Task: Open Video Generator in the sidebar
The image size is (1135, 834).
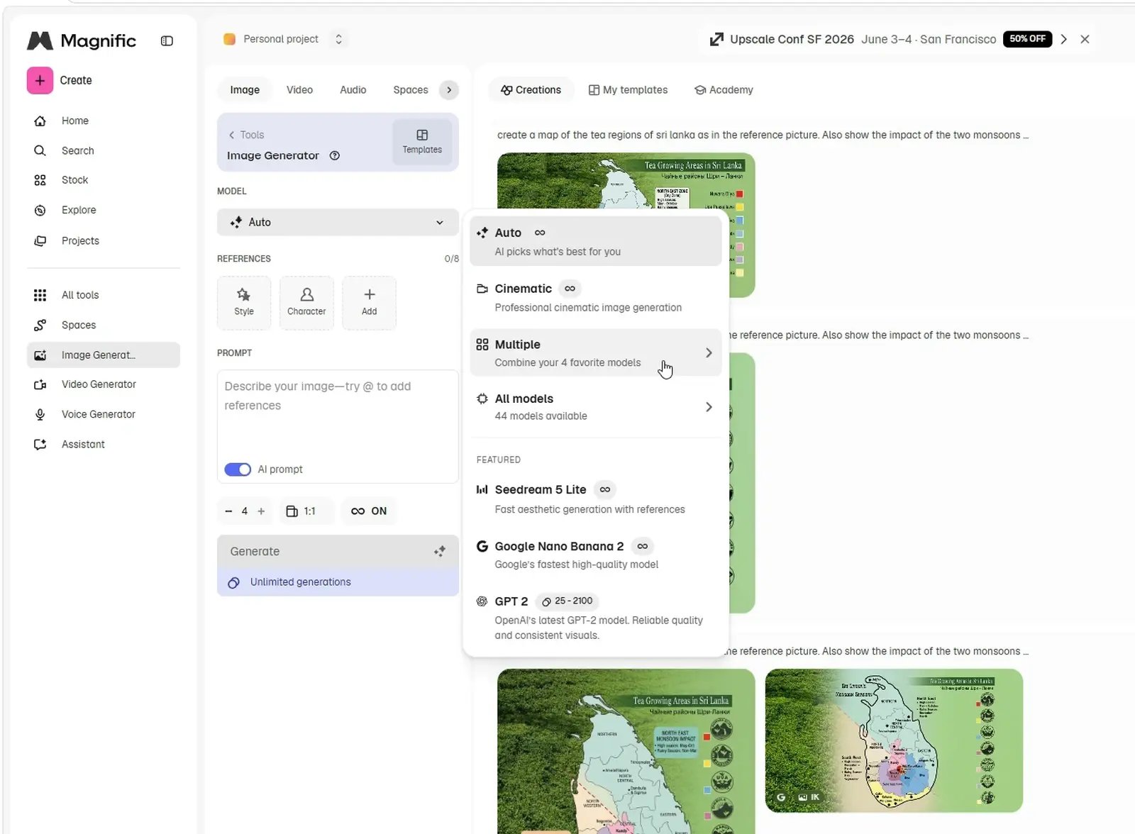Action: coord(99,384)
